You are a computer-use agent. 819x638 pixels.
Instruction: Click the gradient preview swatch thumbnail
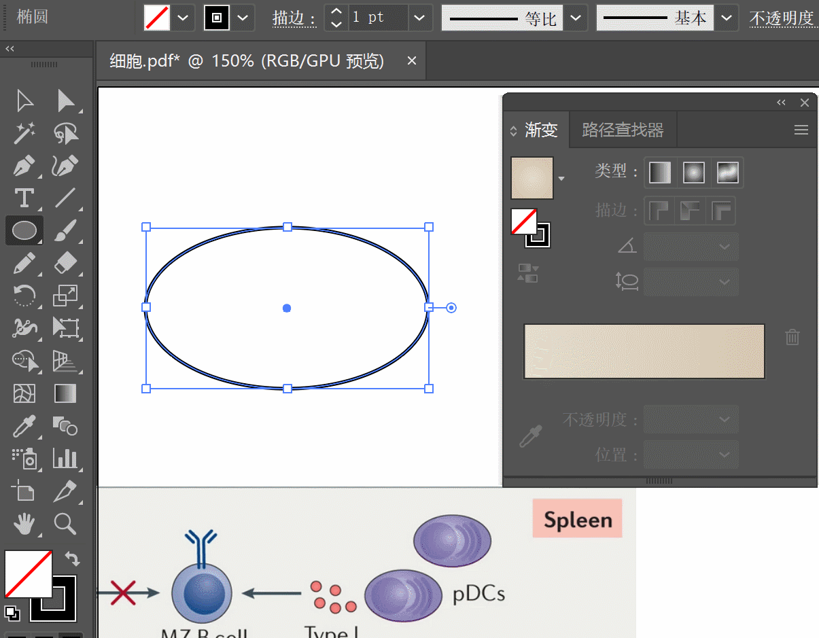532,178
